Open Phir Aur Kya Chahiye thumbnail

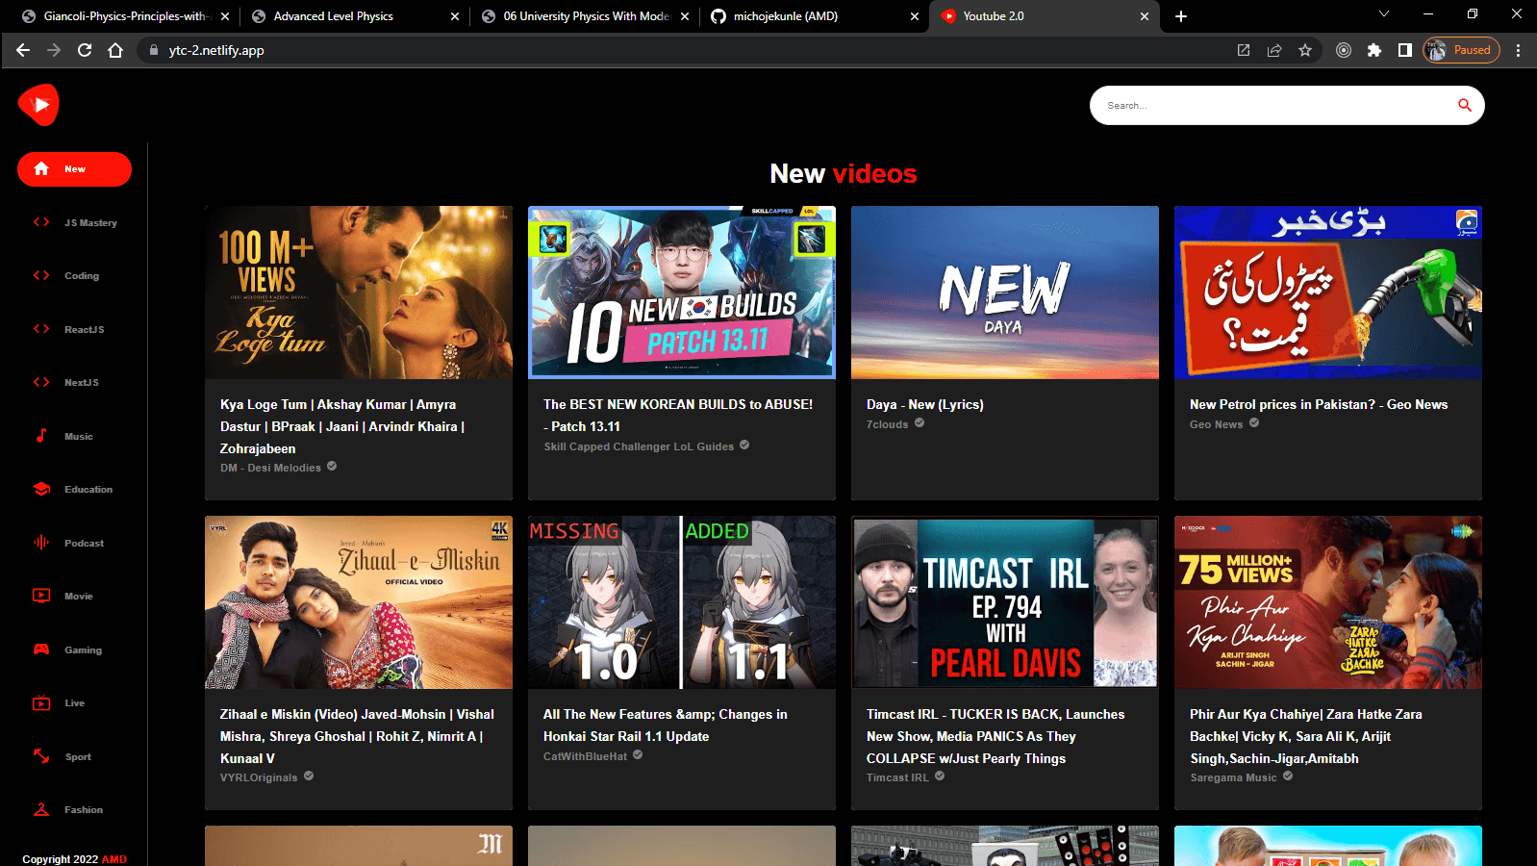tap(1328, 602)
